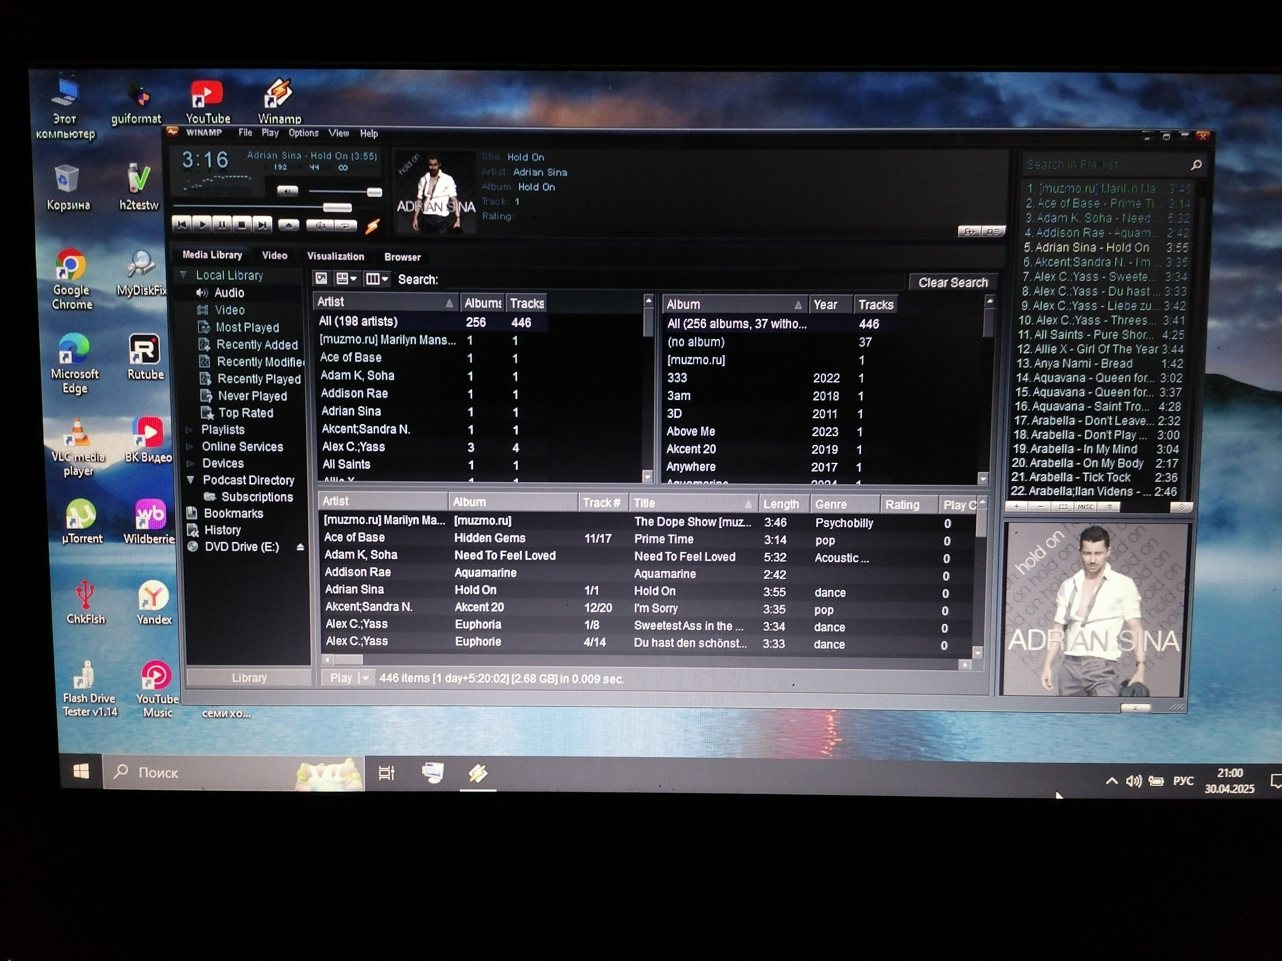Expand the Playlists tree node
The width and height of the screenshot is (1282, 961).
189,430
